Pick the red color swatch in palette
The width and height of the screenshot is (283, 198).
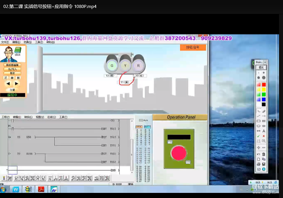pyautogui.click(x=264, y=85)
